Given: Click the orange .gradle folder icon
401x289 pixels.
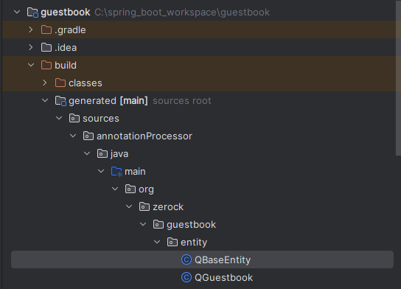Looking at the screenshot, I should point(46,29).
